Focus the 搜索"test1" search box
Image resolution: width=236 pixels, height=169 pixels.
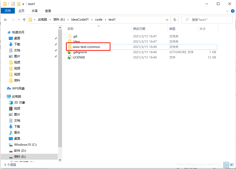pyautogui.click(x=207, y=20)
